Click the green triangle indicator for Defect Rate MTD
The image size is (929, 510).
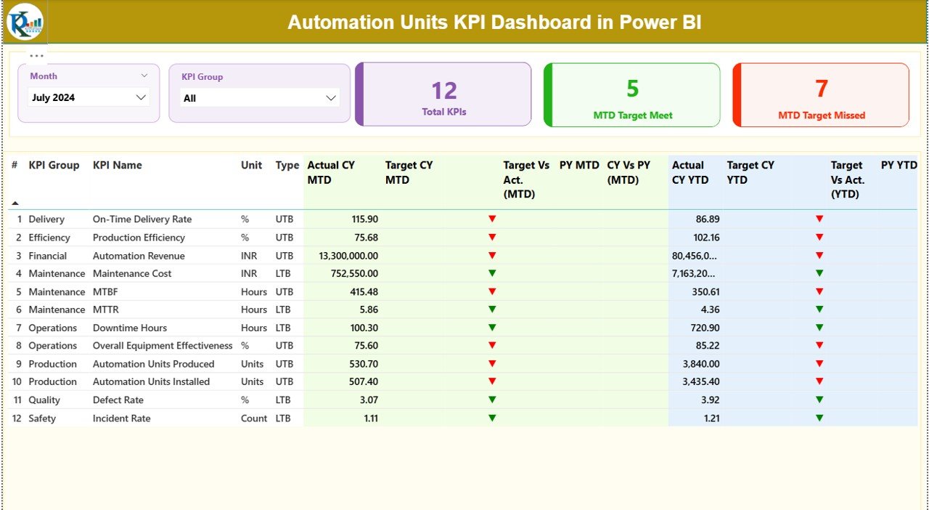[x=493, y=400]
